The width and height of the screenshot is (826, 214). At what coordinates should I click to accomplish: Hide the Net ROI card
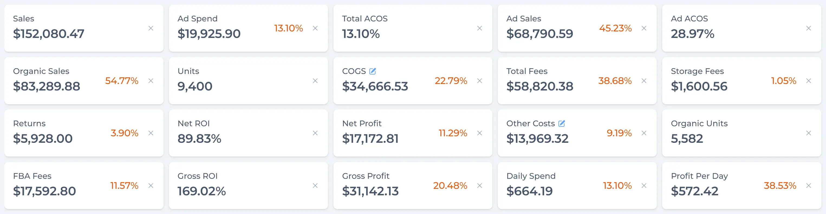coord(315,133)
